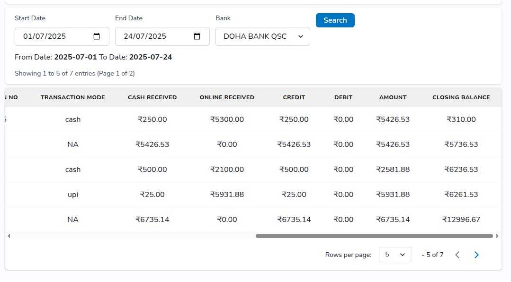
Task: Expand the DOHA BANK QSC bank dropdown
Action: 263,36
